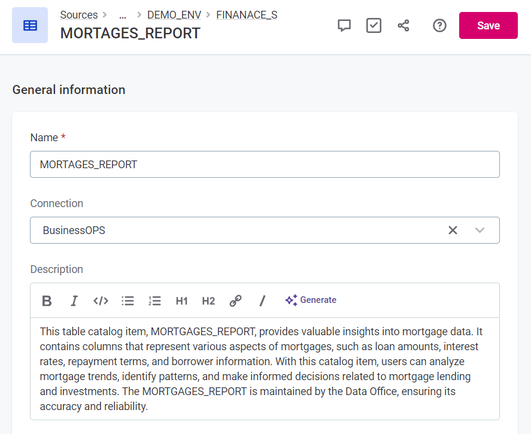Insert a link in description

click(235, 301)
